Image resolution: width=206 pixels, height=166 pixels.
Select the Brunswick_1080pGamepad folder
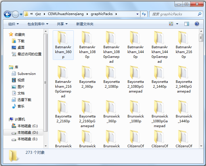click(160, 114)
